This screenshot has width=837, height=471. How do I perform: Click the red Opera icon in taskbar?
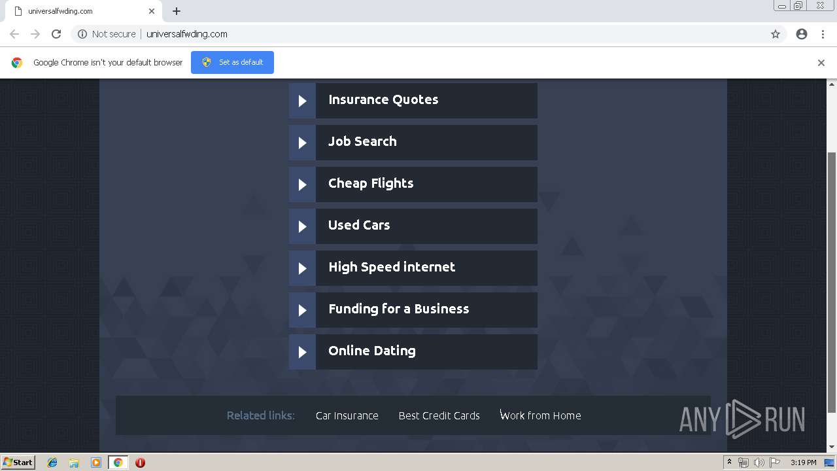pos(140,462)
